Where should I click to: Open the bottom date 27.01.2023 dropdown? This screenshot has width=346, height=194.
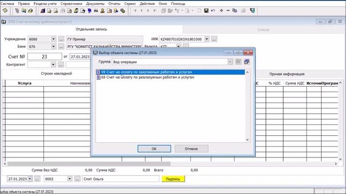point(30,179)
